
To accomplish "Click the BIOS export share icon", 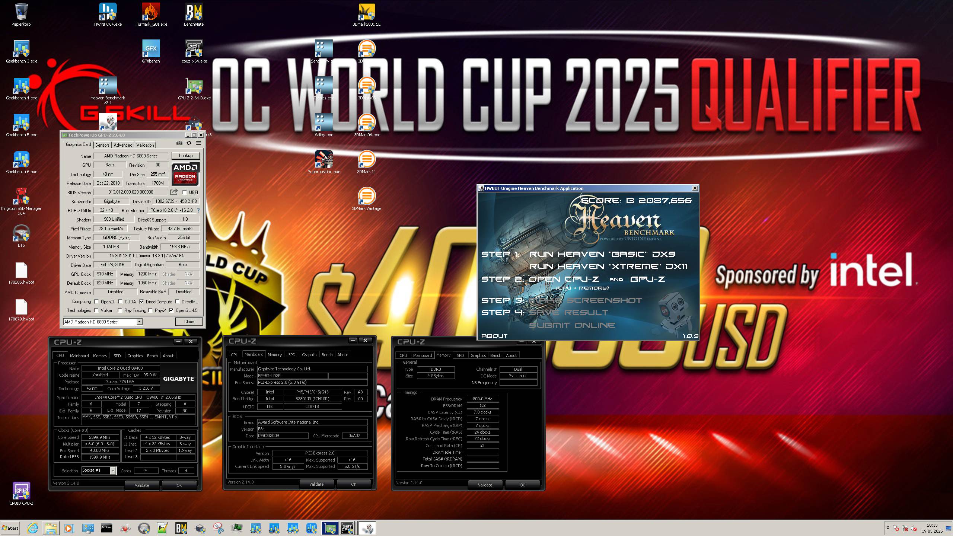I will (x=174, y=192).
